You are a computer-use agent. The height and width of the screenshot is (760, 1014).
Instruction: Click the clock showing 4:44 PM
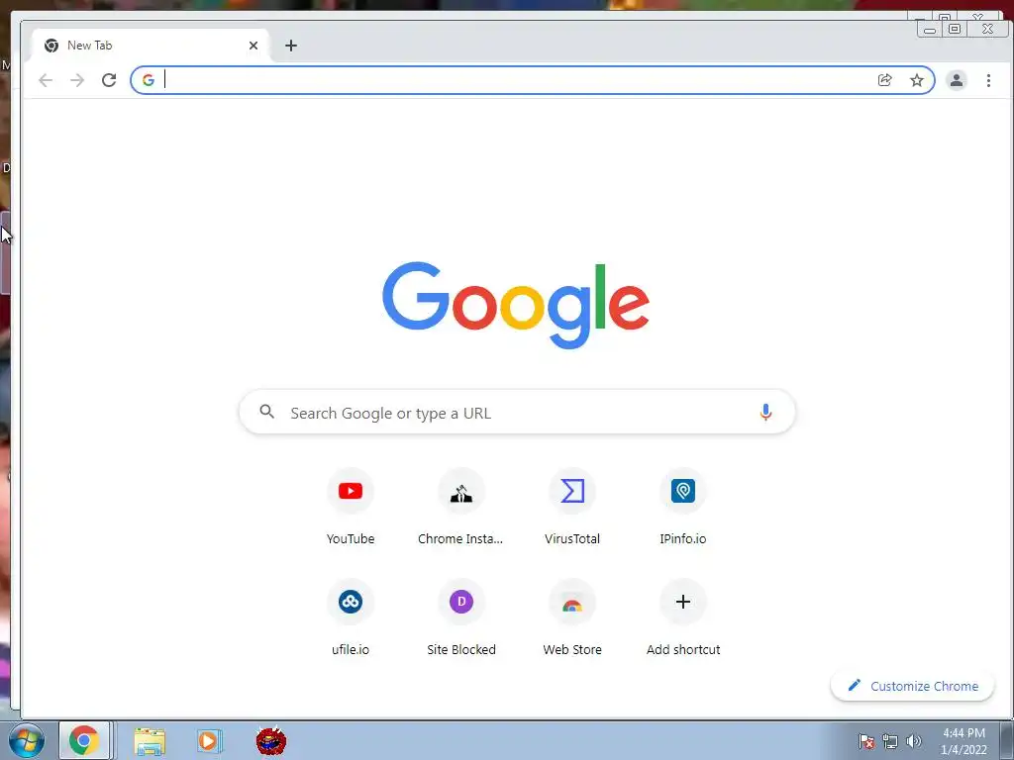[963, 741]
